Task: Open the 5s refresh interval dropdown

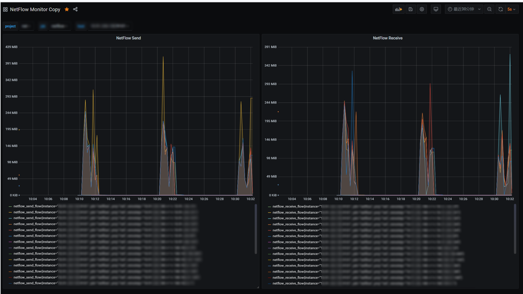Action: 512,9
